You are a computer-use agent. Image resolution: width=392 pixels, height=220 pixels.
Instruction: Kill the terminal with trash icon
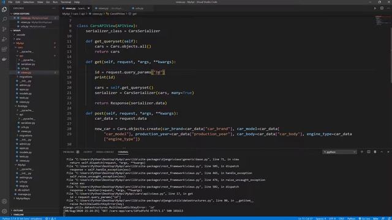(375, 152)
